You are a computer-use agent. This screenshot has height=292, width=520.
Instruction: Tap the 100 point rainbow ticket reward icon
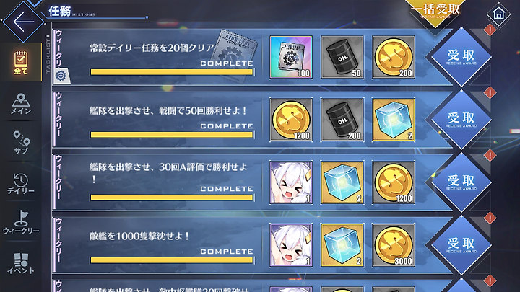[291, 57]
